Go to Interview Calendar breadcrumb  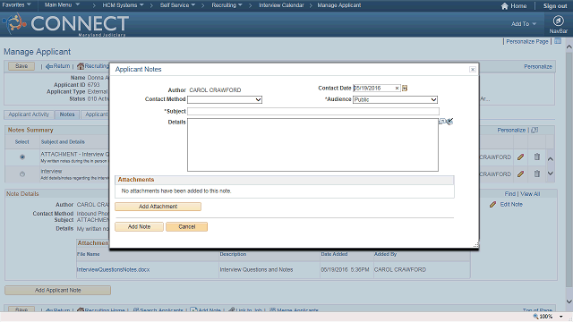(281, 5)
